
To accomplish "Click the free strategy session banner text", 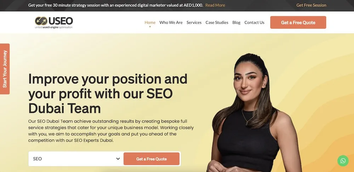I will (x=115, y=5).
